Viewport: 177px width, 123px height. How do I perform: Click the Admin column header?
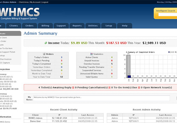click(115, 115)
